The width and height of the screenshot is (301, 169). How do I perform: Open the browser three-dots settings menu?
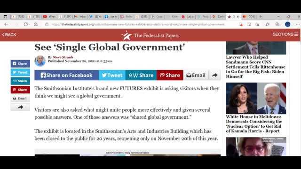[298, 24]
